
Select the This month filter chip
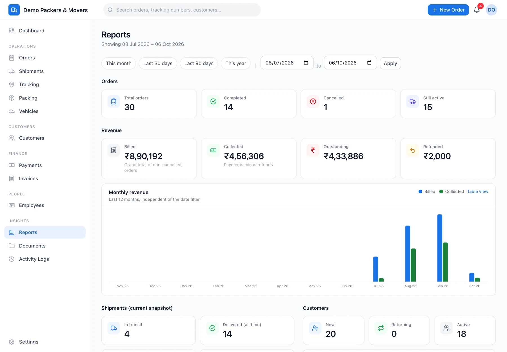pyautogui.click(x=119, y=63)
